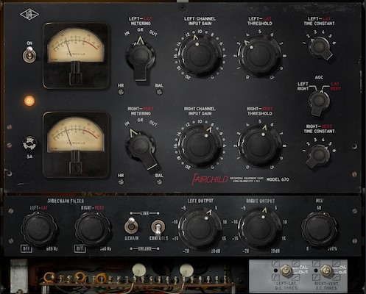The width and height of the screenshot is (366, 294).
Task: Click the Left-Lat D.C. Thres. calibration screw
Action: [x=286, y=270]
